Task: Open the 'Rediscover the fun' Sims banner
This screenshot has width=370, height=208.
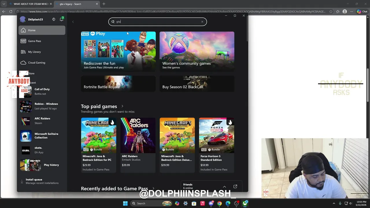Action: (x=118, y=51)
